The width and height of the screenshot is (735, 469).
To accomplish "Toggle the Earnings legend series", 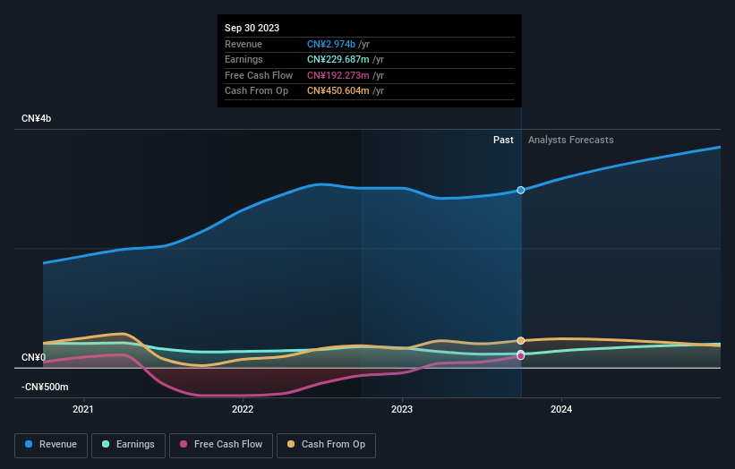I will pos(128,445).
